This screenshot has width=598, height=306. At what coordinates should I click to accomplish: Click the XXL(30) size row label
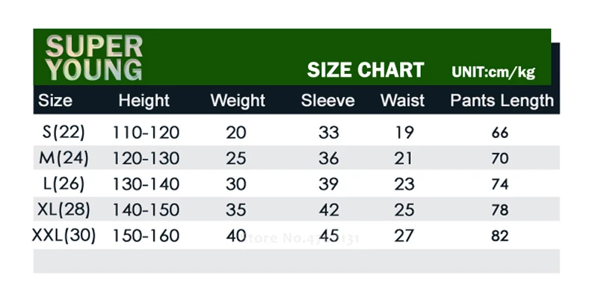[x=64, y=236]
